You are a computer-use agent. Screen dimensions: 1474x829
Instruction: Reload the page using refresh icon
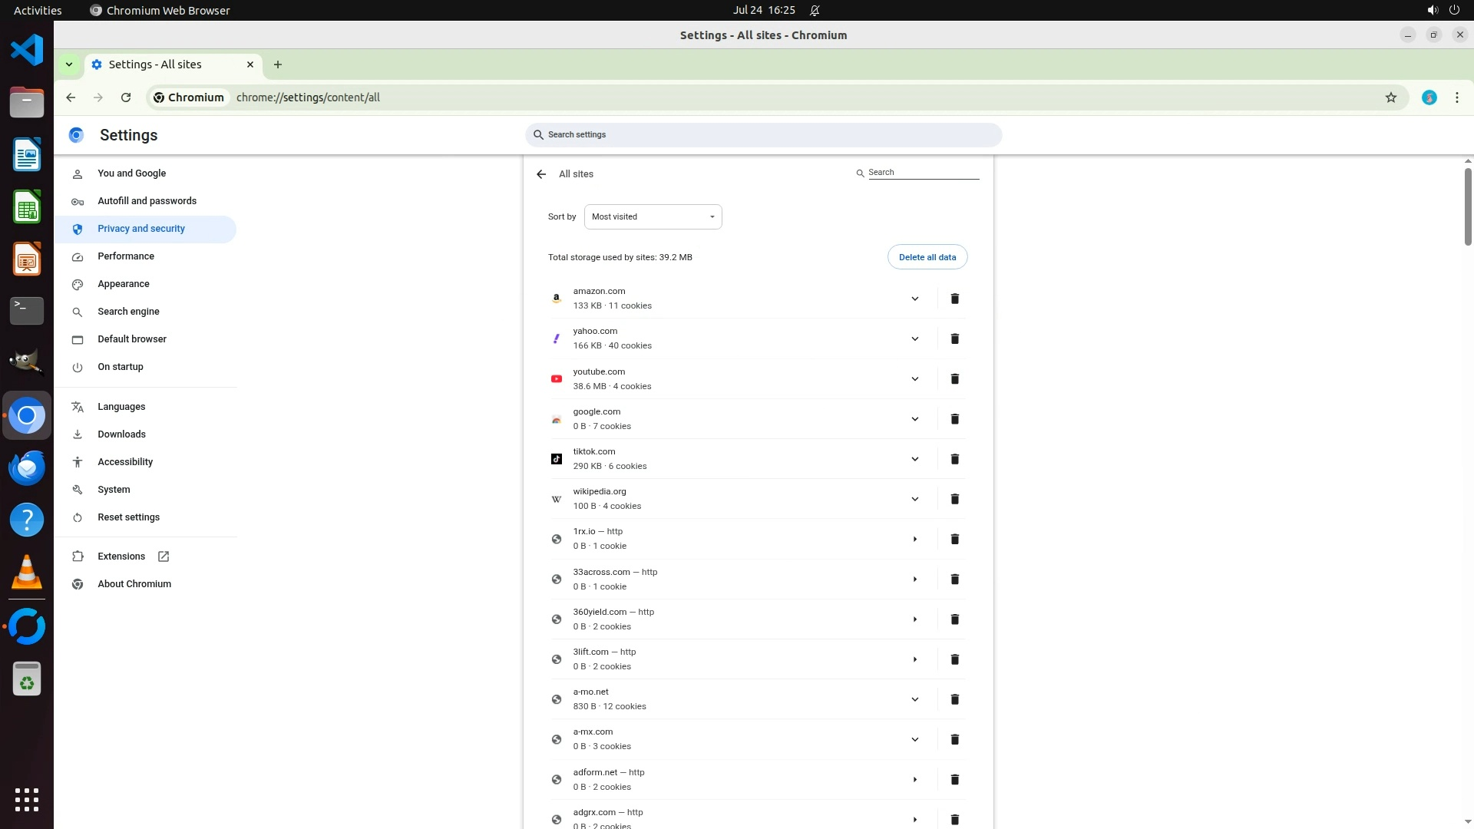(126, 97)
